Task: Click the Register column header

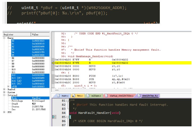Action: click(17, 35)
